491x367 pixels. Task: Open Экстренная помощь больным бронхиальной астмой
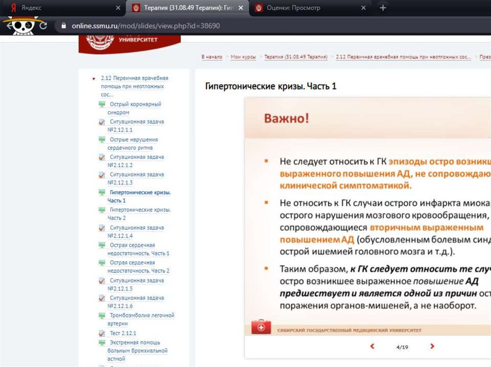(138, 351)
